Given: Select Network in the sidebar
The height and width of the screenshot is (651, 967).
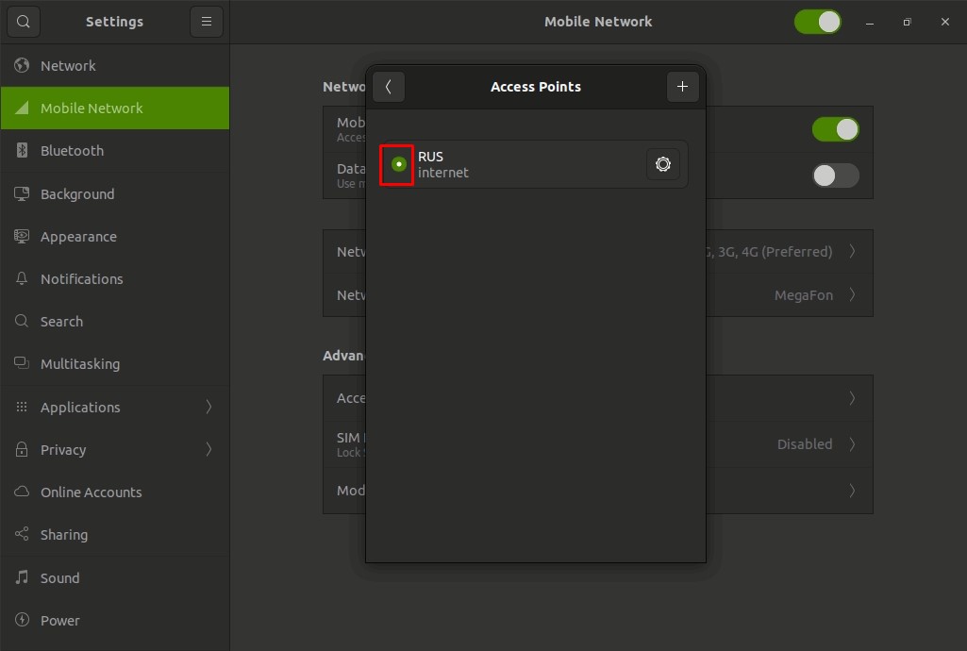Looking at the screenshot, I should point(68,66).
